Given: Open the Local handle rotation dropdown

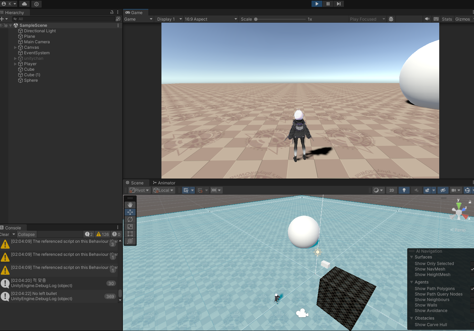Looking at the screenshot, I should click(x=164, y=190).
